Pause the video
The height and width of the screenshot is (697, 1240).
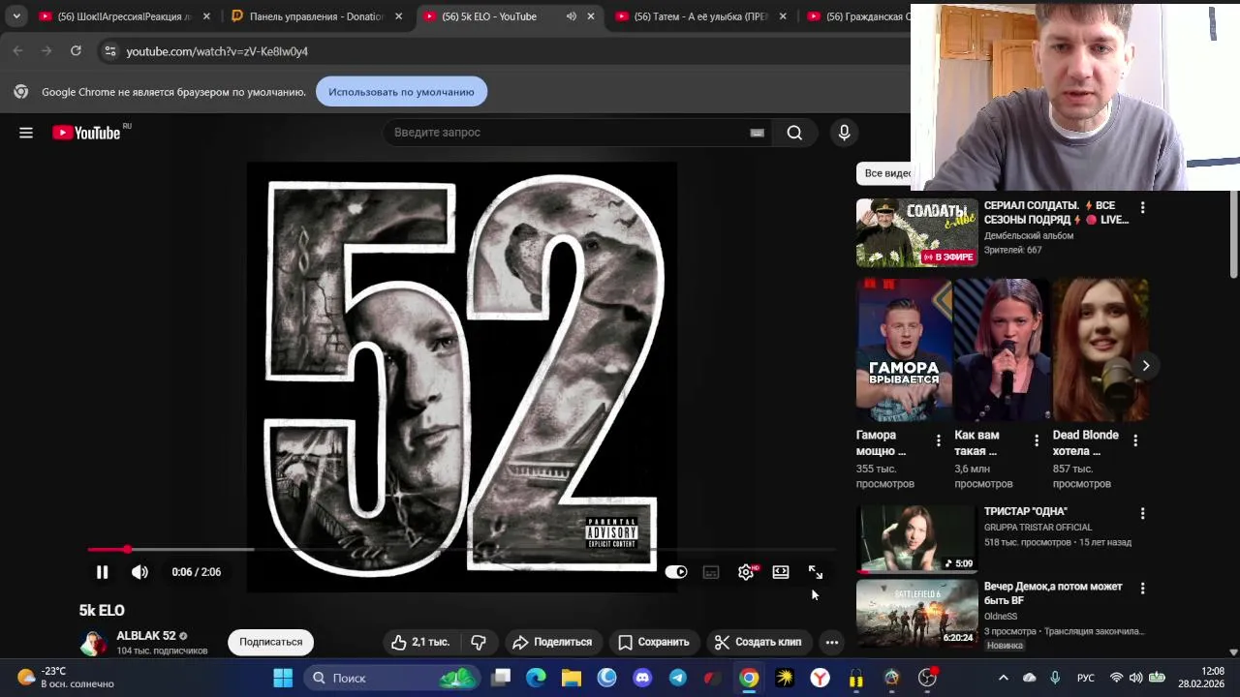tap(102, 572)
